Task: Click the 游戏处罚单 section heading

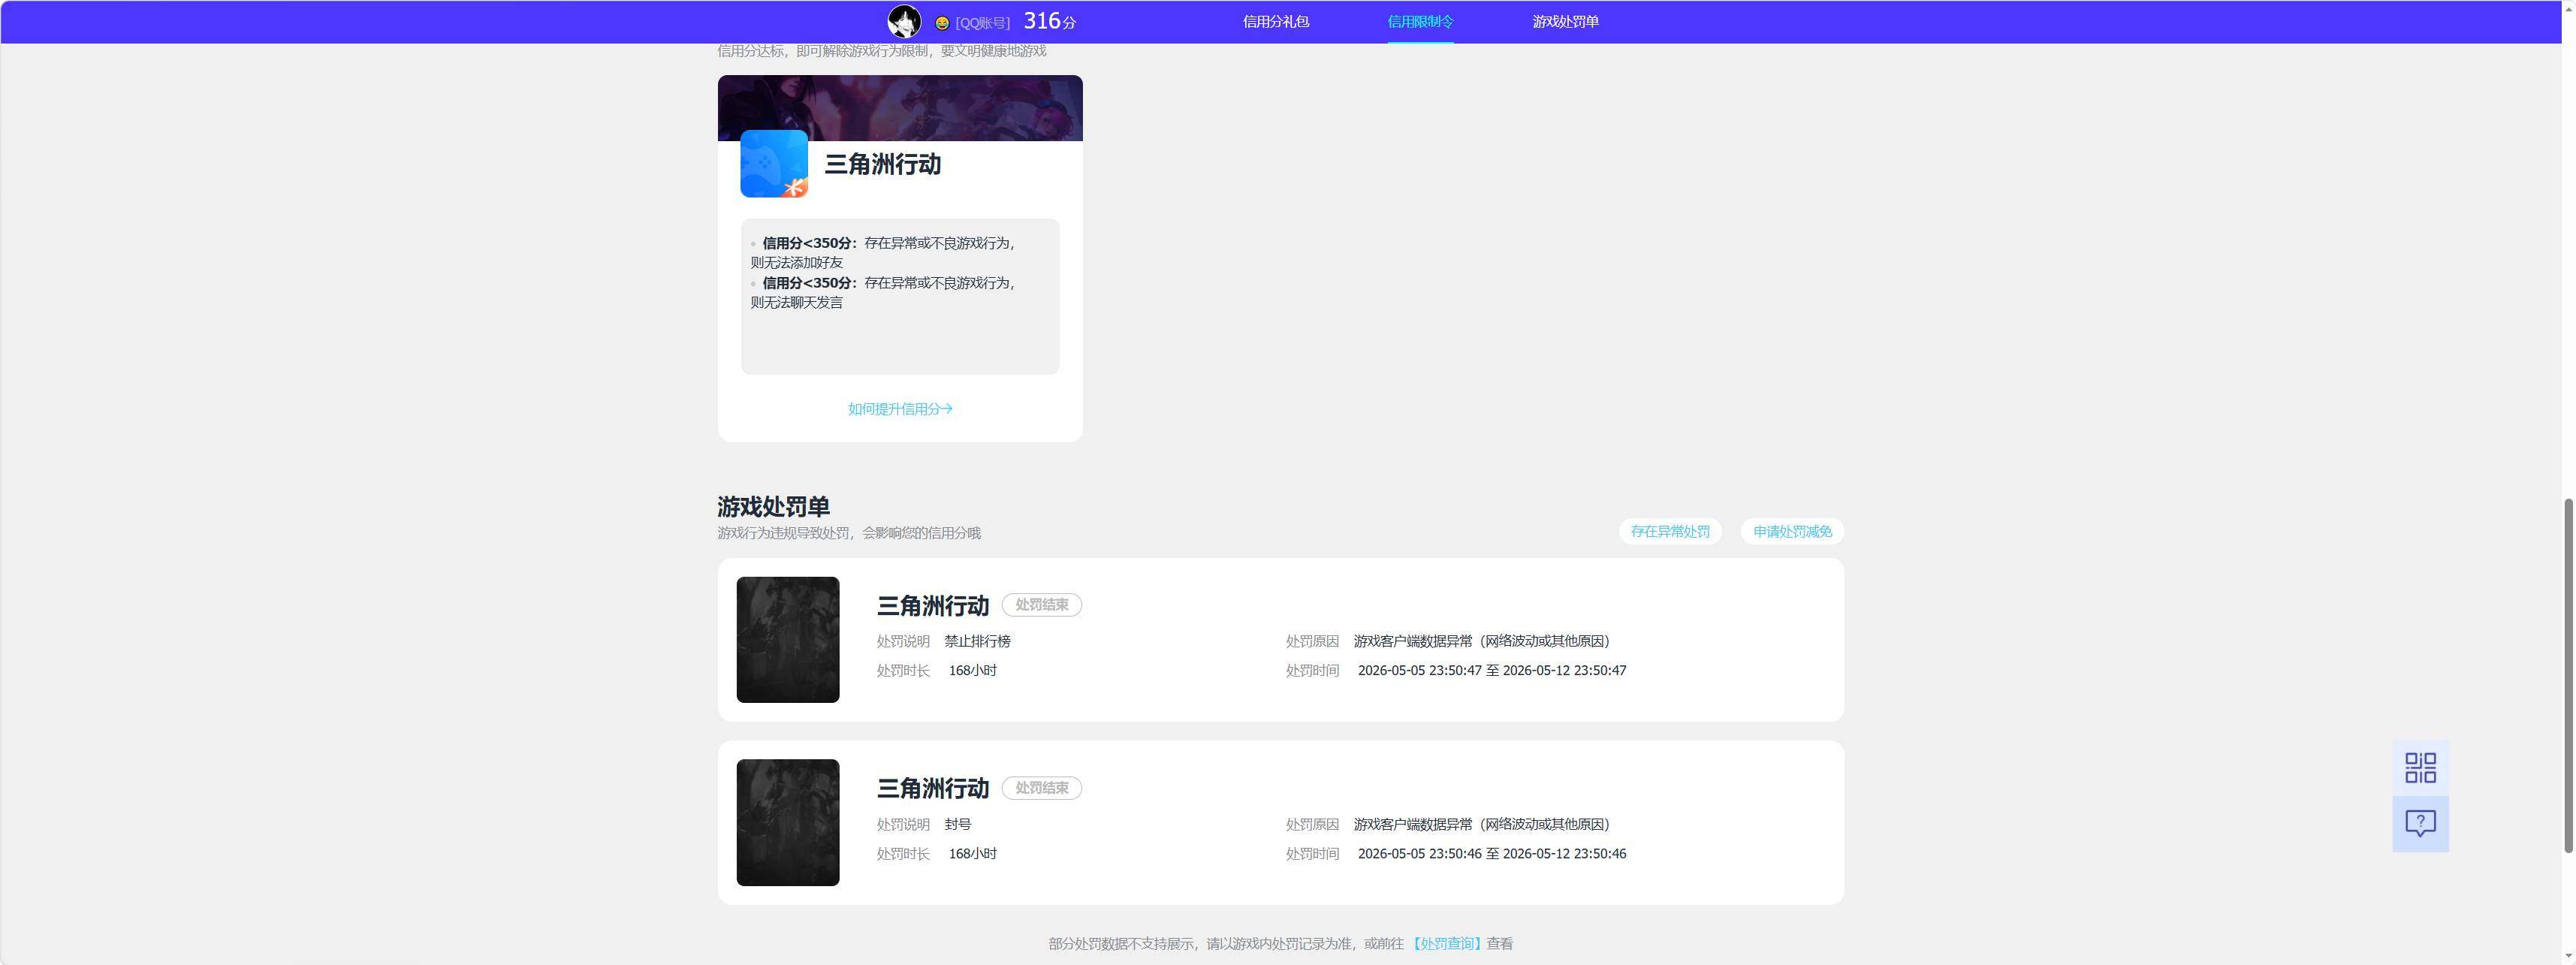Action: (773, 506)
